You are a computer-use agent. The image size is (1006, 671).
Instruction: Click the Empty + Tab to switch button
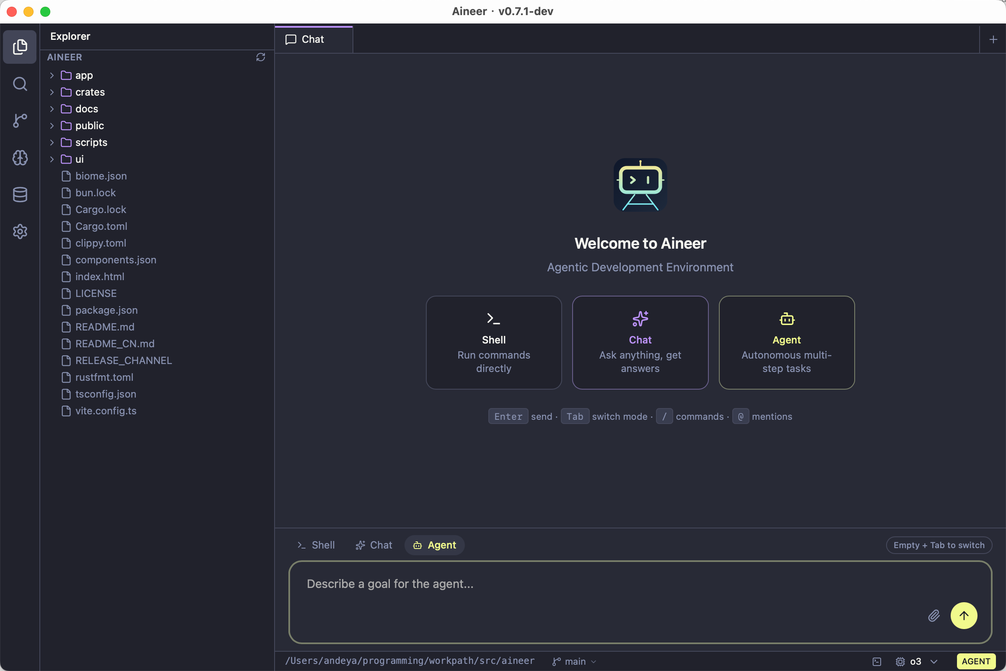pyautogui.click(x=939, y=545)
